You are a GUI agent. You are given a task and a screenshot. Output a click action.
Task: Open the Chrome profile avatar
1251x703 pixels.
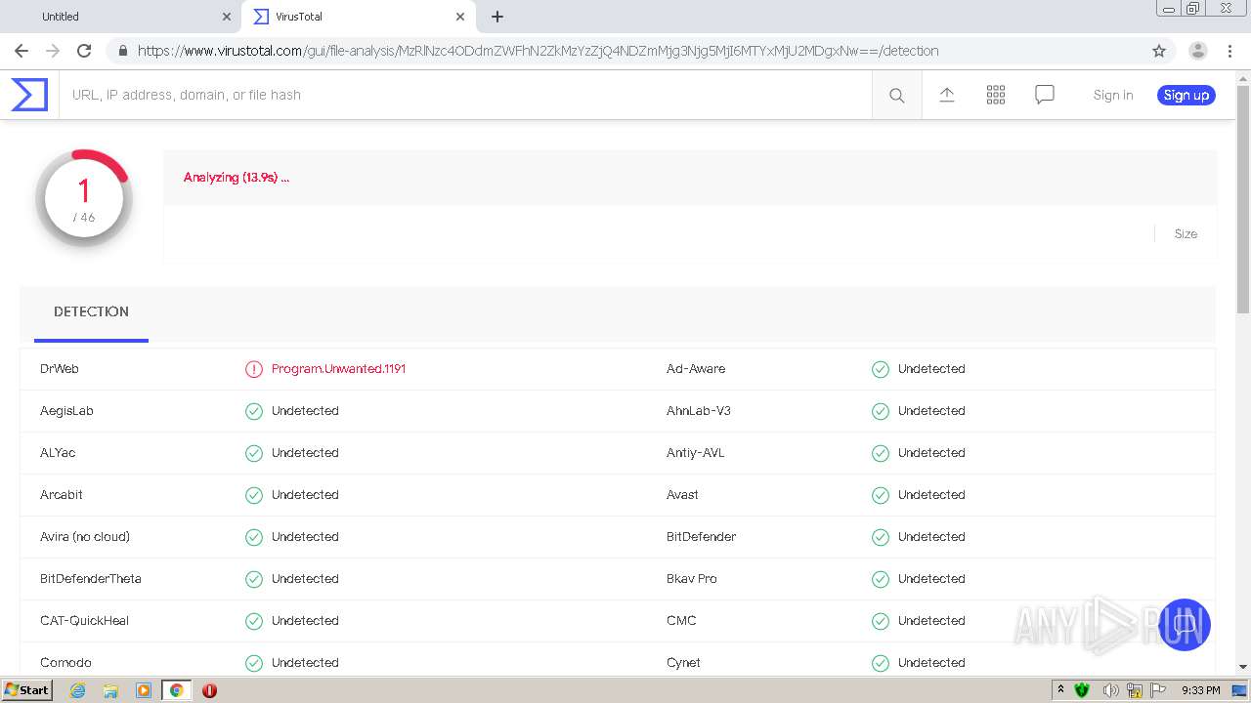1198,51
